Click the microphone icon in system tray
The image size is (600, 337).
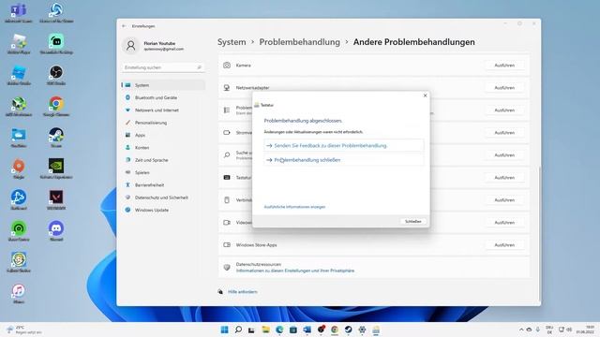tap(537, 330)
